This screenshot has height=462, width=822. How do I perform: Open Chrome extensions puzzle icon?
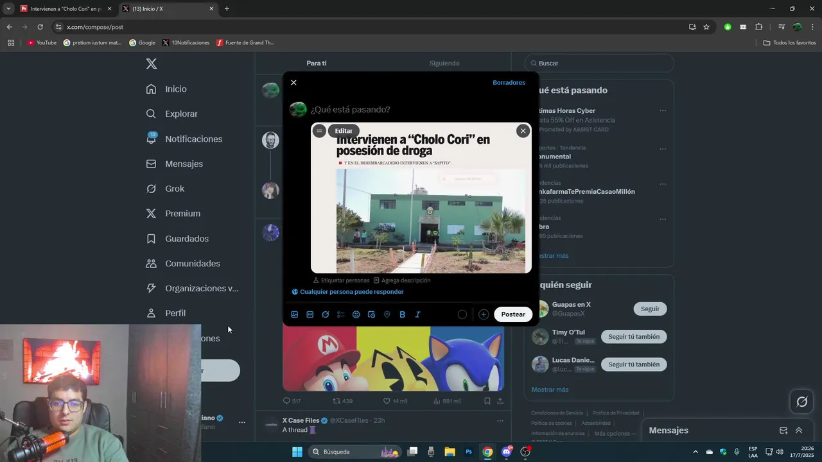click(758, 27)
